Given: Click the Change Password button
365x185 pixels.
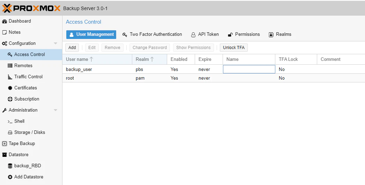Looking at the screenshot, I should (150, 48).
